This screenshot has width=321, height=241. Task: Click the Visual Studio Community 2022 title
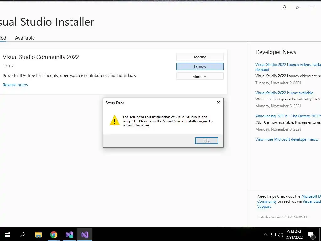41,57
